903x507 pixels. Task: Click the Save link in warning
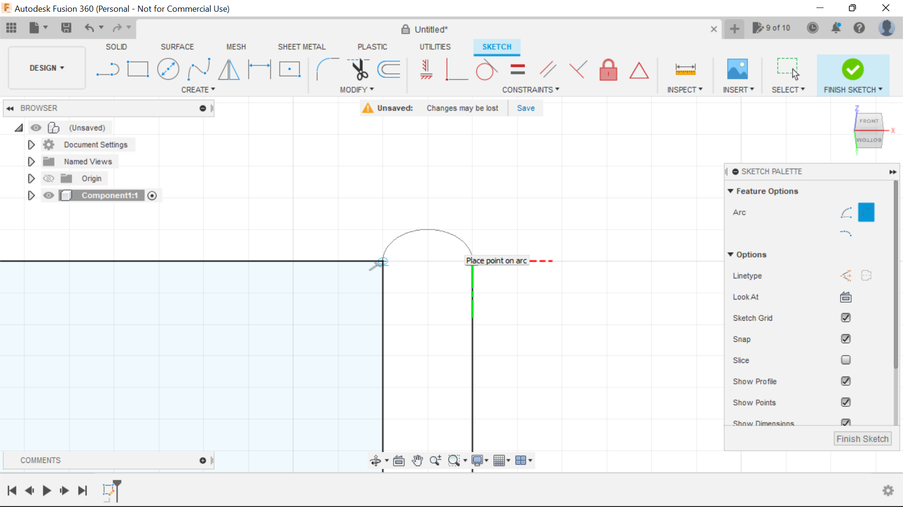[526, 108]
